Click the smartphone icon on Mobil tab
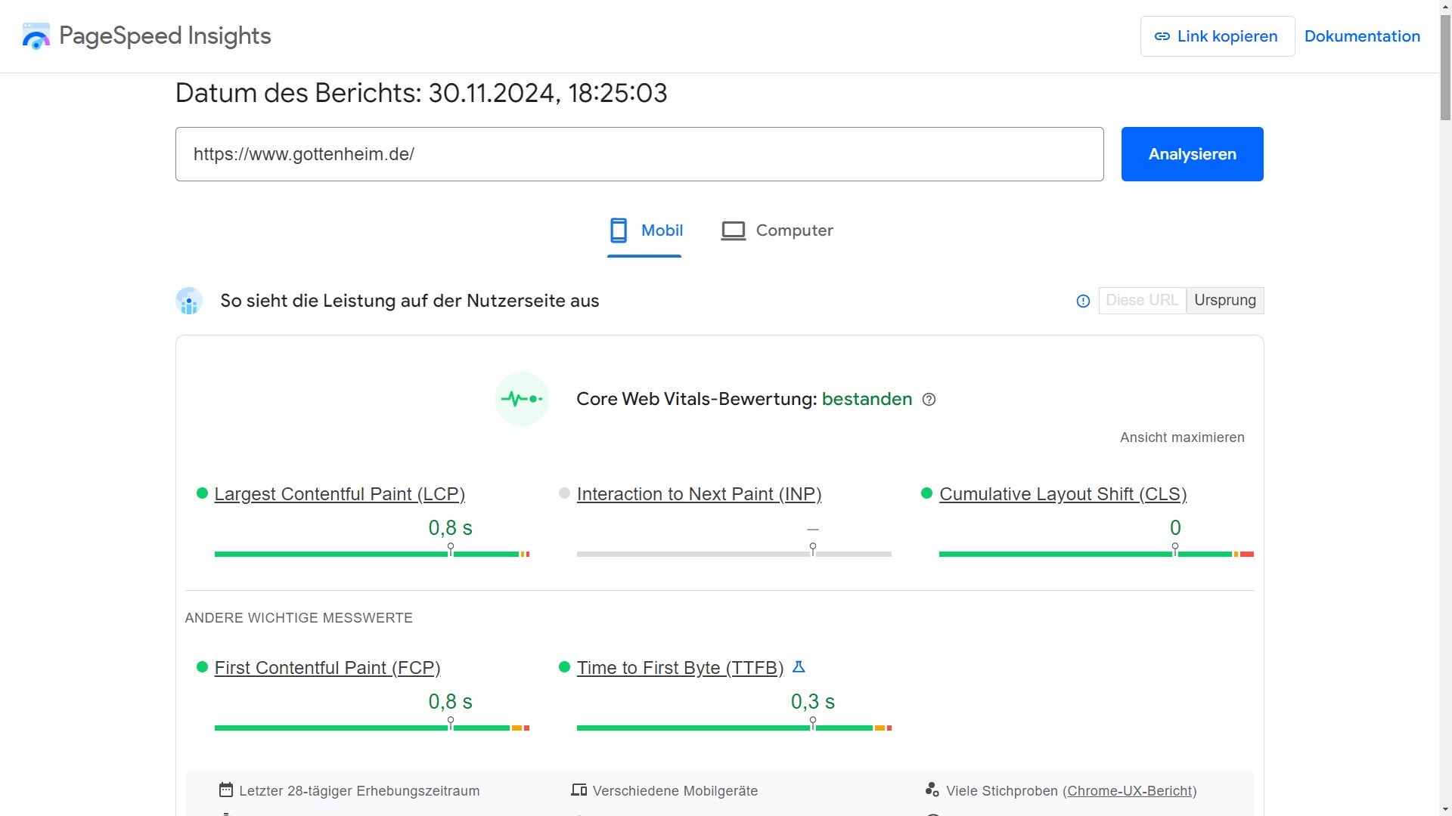 click(x=619, y=230)
